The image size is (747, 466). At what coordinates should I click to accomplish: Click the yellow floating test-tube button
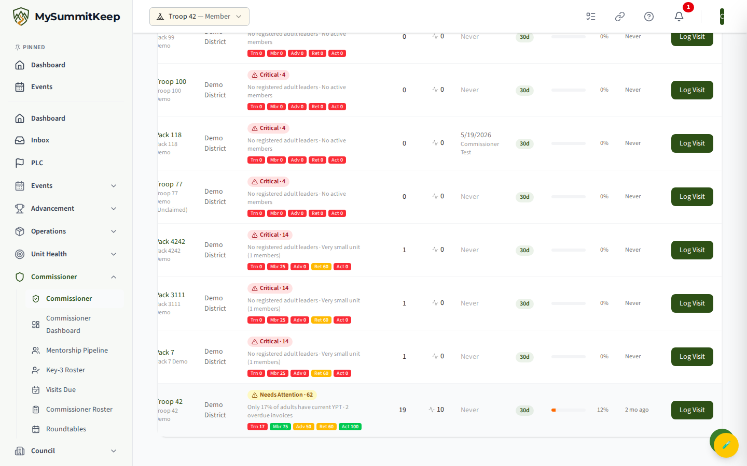[x=726, y=445]
